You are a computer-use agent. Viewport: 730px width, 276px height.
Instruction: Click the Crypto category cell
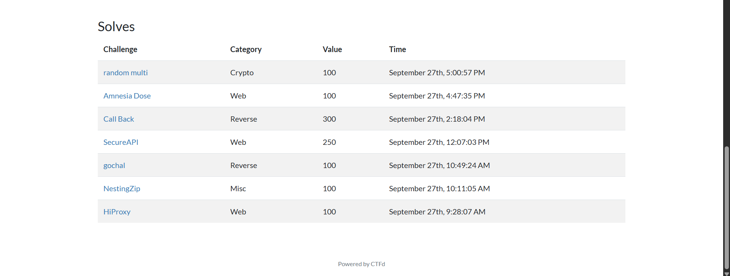(x=242, y=73)
